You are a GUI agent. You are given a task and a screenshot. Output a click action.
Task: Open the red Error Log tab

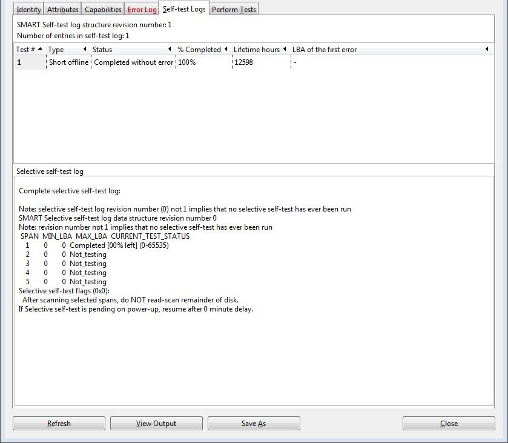(142, 10)
